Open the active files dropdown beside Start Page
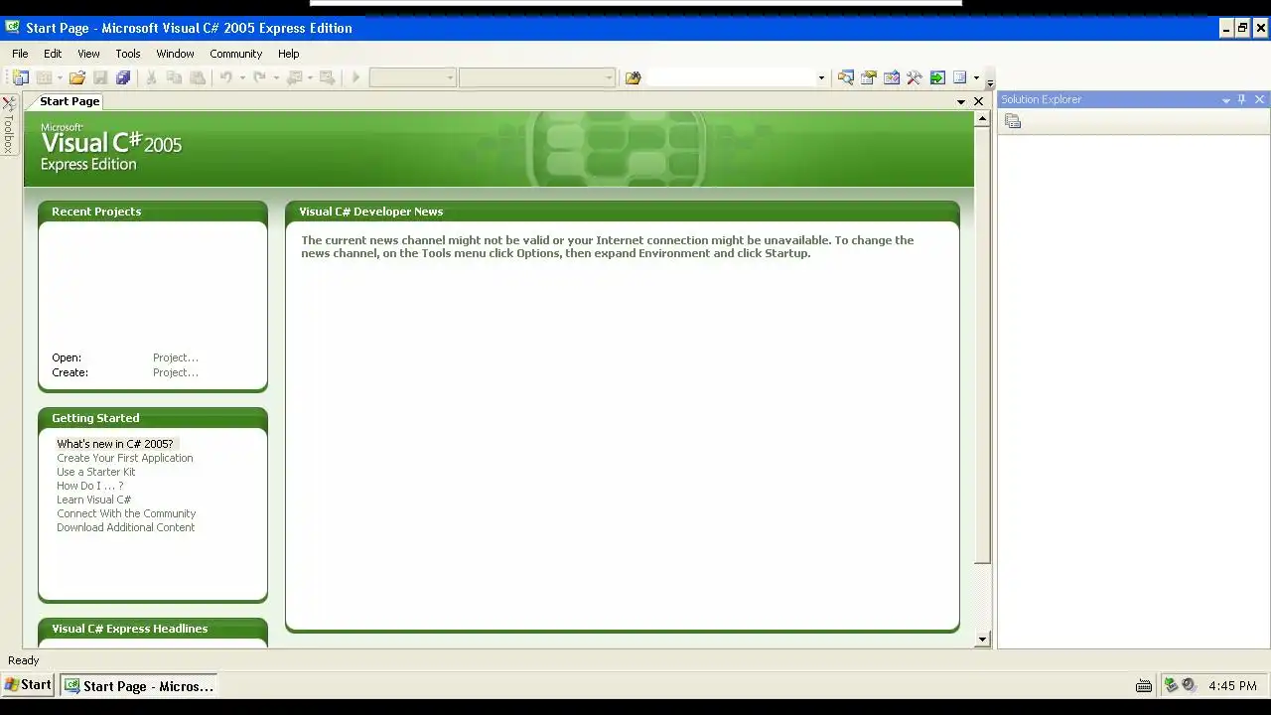 pos(961,101)
